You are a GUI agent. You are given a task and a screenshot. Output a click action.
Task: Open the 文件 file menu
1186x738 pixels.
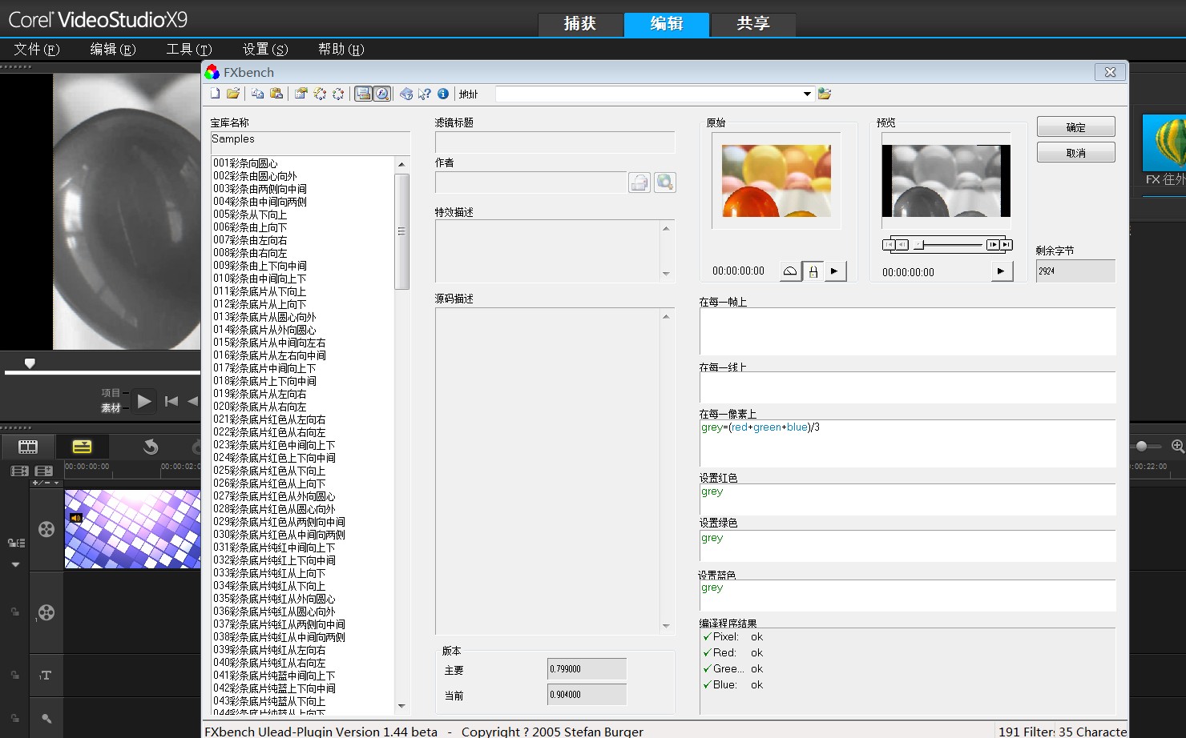click(37, 49)
